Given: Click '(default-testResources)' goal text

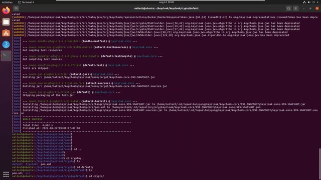Looking at the screenshot, I should pyautogui.click(x=111, y=47).
